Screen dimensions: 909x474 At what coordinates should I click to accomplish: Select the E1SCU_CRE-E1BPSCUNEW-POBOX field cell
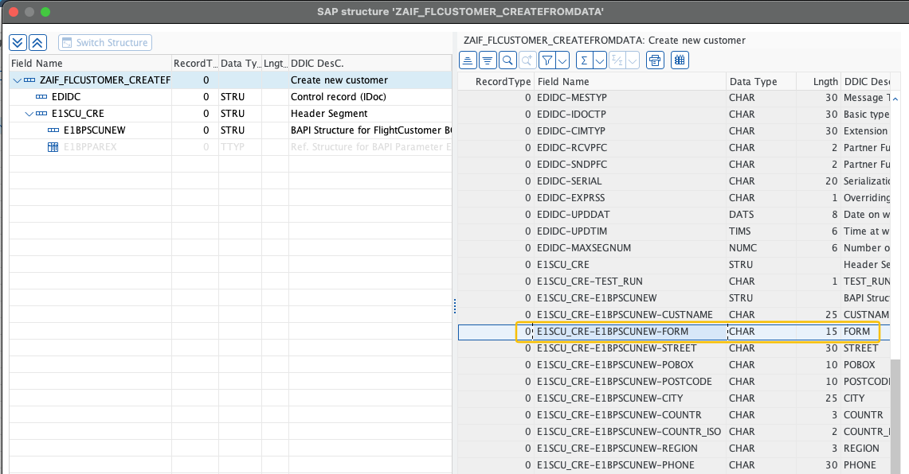[x=630, y=365]
